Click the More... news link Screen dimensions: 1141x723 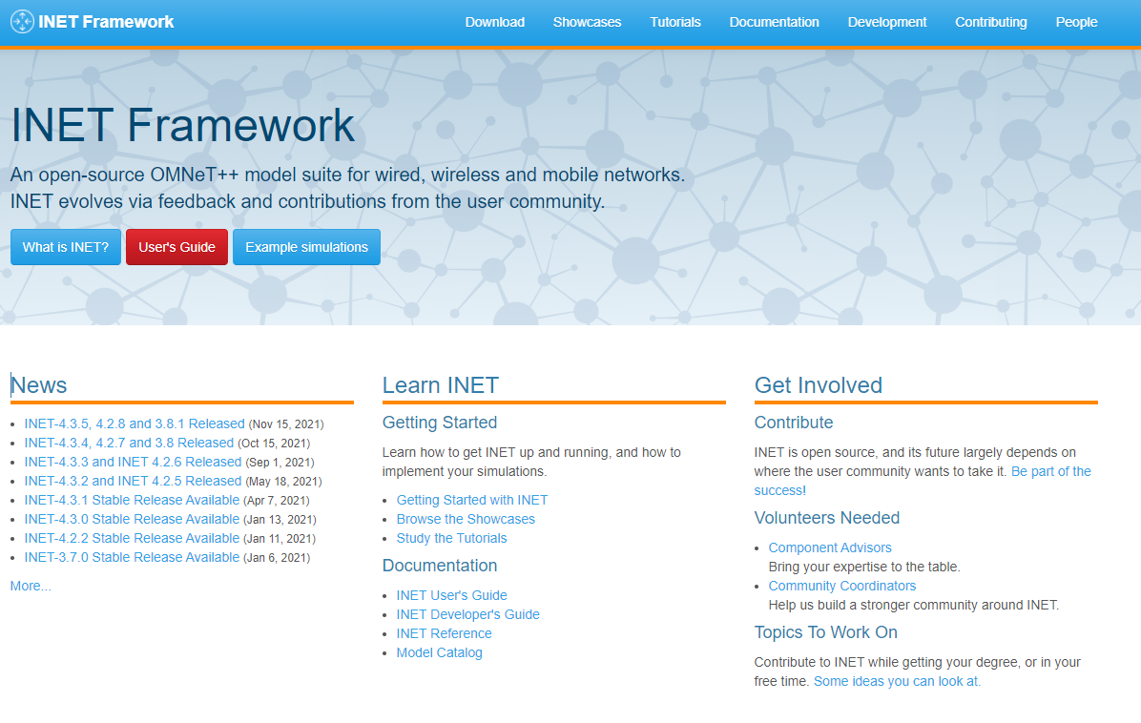pyautogui.click(x=31, y=587)
